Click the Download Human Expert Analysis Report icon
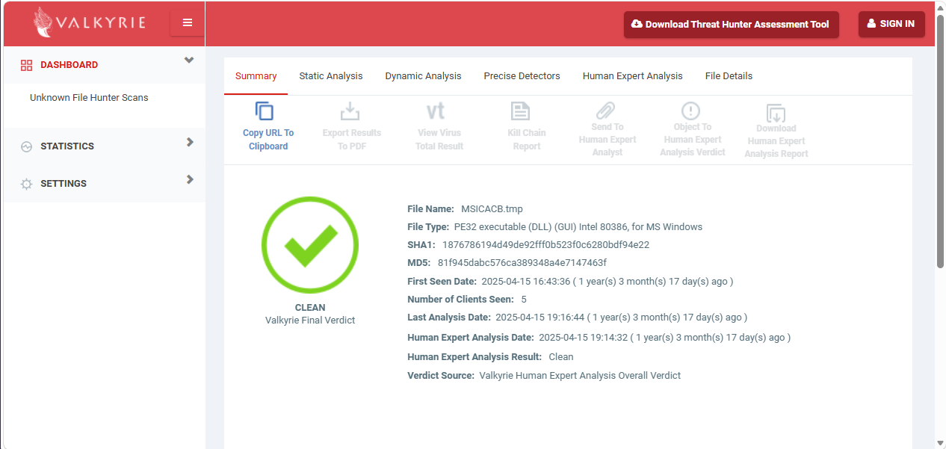The height and width of the screenshot is (449, 946). [776, 113]
